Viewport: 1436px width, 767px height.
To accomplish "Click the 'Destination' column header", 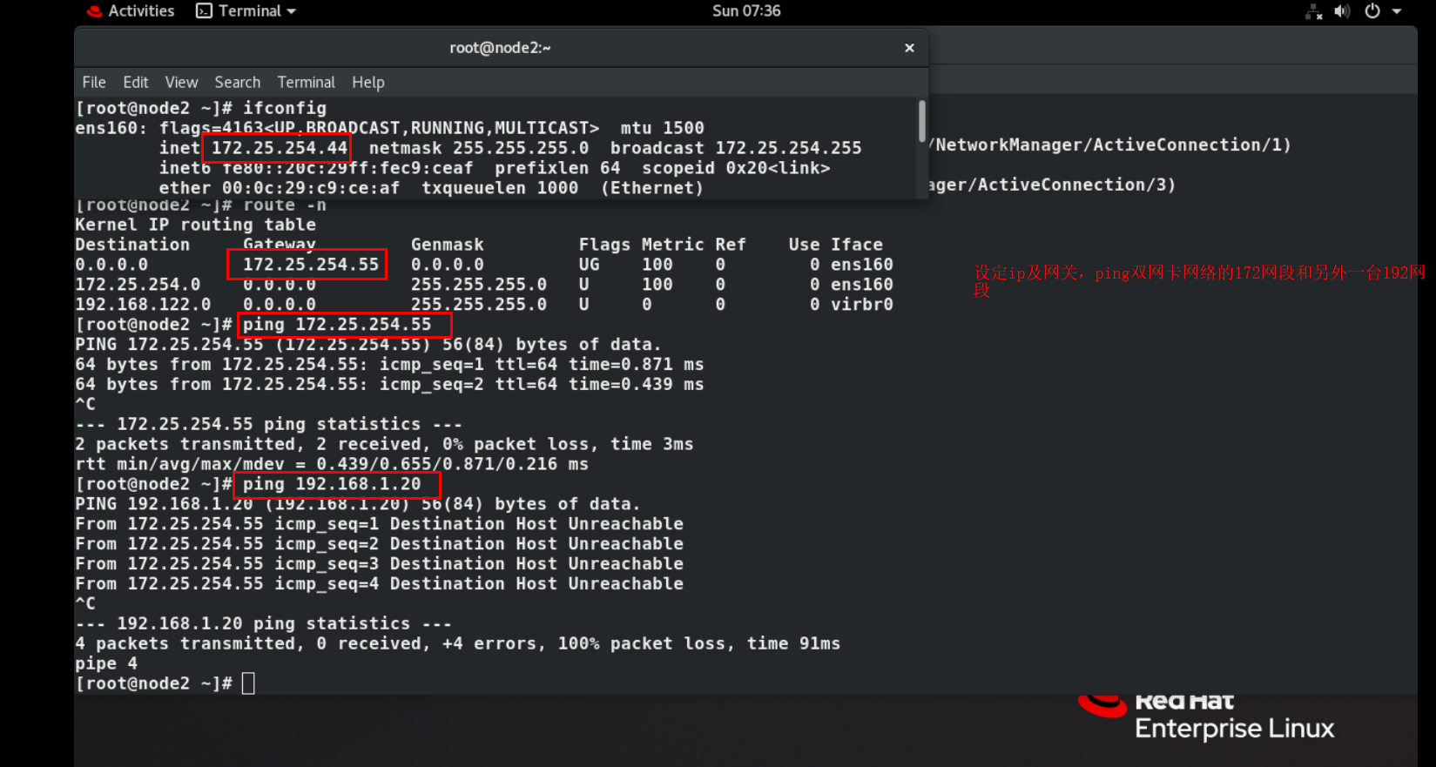I will tap(132, 245).
